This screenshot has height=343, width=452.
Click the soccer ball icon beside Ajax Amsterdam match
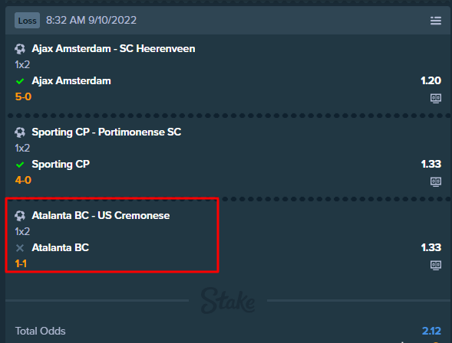(20, 49)
